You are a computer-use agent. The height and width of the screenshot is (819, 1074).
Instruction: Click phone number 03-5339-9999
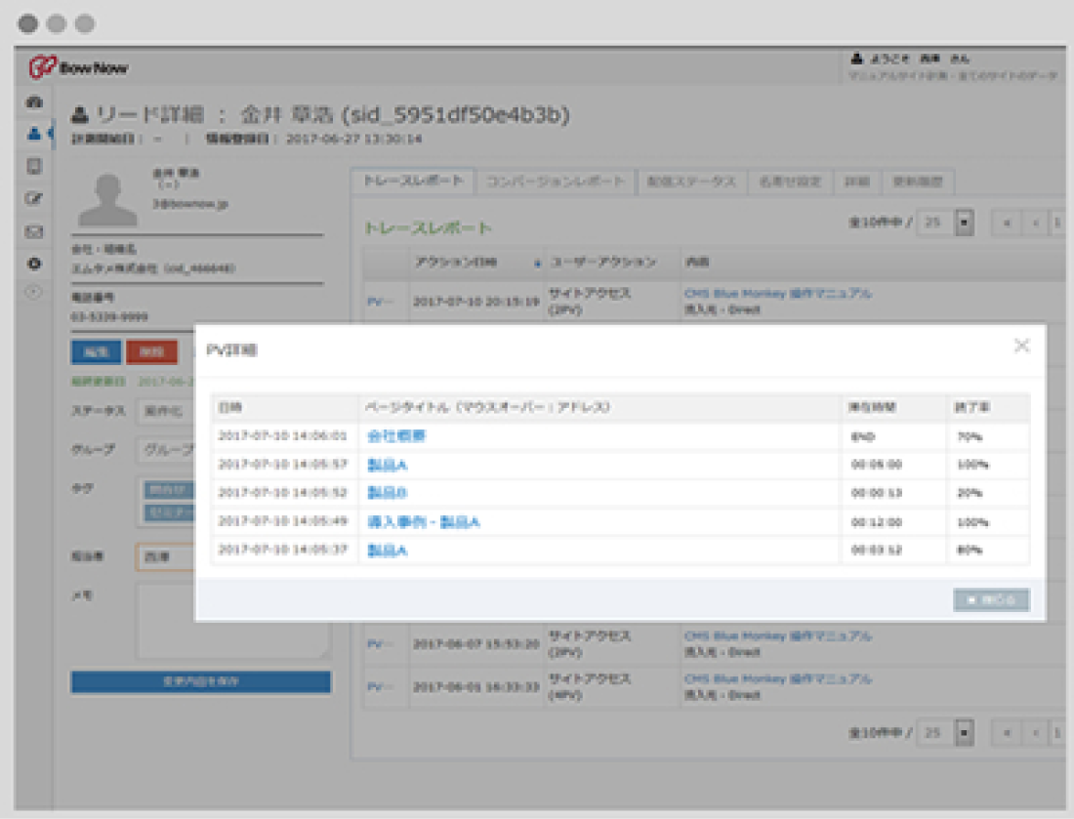coord(109,316)
